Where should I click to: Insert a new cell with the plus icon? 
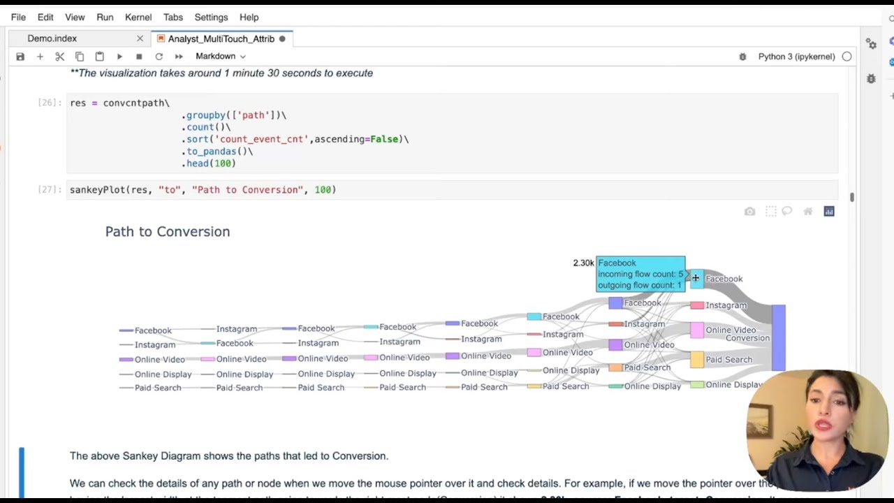40,57
